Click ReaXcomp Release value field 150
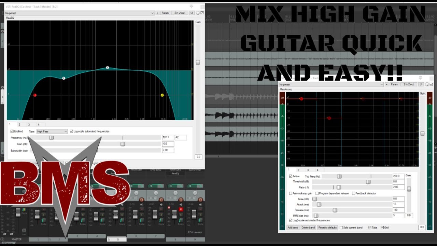The width and height of the screenshot is (437, 246). click(x=398, y=210)
